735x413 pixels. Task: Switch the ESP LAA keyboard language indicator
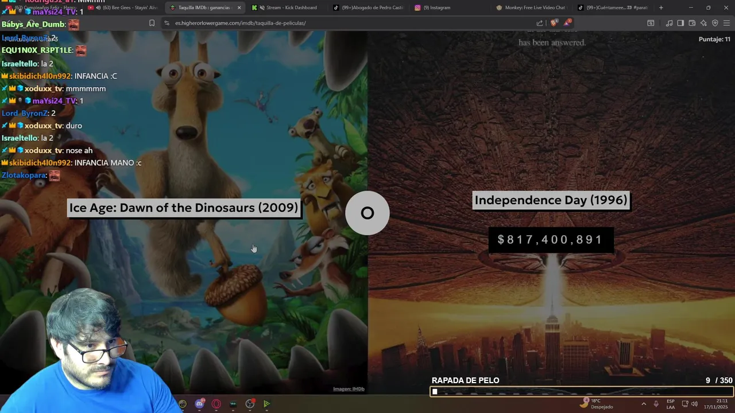click(671, 404)
